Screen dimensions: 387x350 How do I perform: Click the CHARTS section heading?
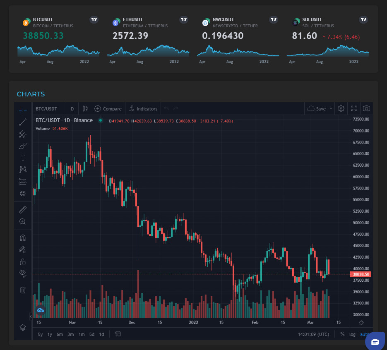[x=31, y=94]
